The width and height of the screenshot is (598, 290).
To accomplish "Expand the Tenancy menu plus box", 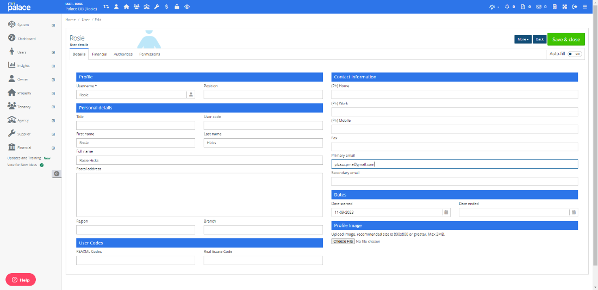I will pyautogui.click(x=53, y=107).
